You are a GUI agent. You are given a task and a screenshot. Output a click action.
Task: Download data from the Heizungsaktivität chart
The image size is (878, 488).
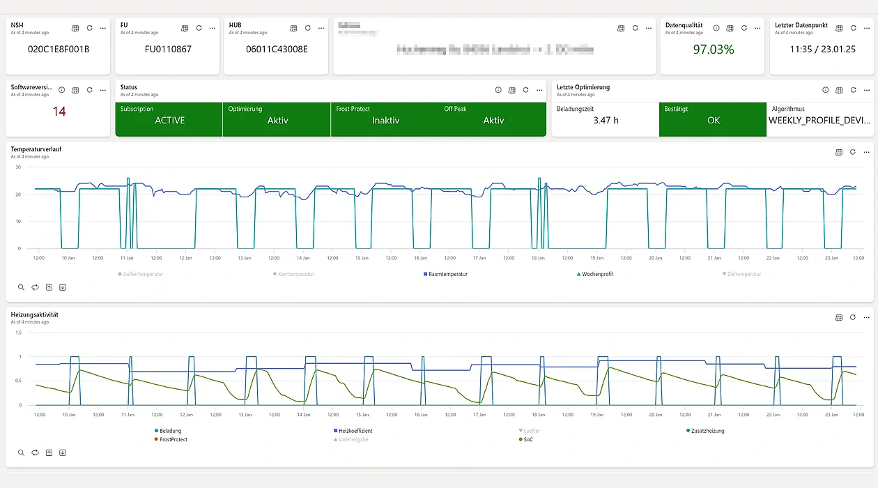pyautogui.click(x=63, y=452)
